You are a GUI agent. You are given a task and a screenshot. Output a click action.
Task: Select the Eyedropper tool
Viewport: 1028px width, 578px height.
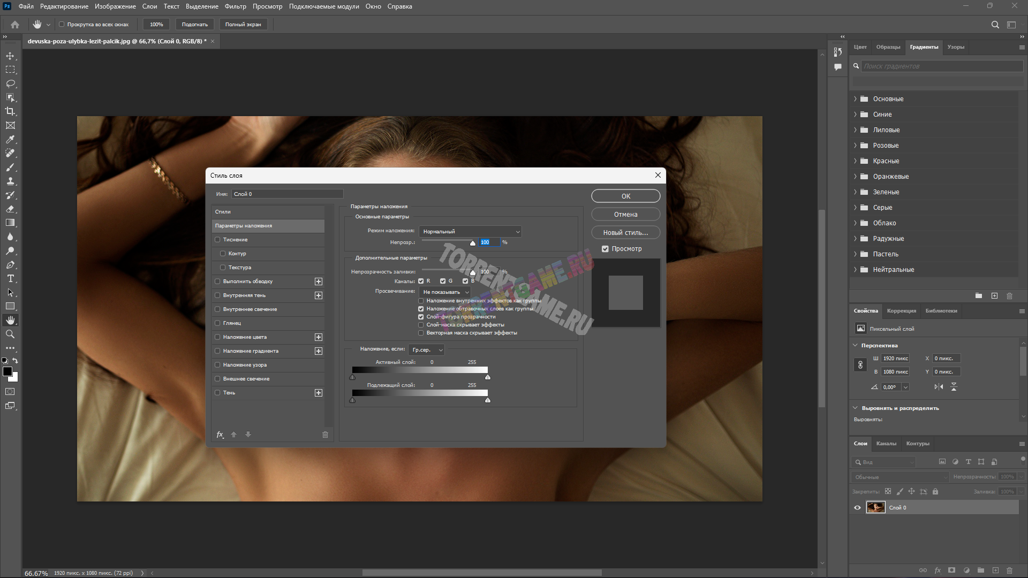click(x=10, y=139)
